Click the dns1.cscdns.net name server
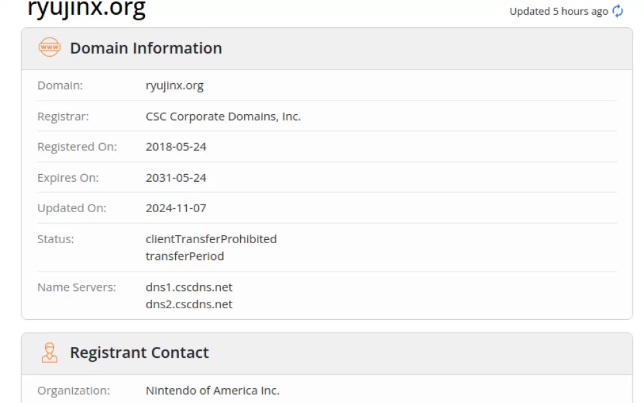 189,288
